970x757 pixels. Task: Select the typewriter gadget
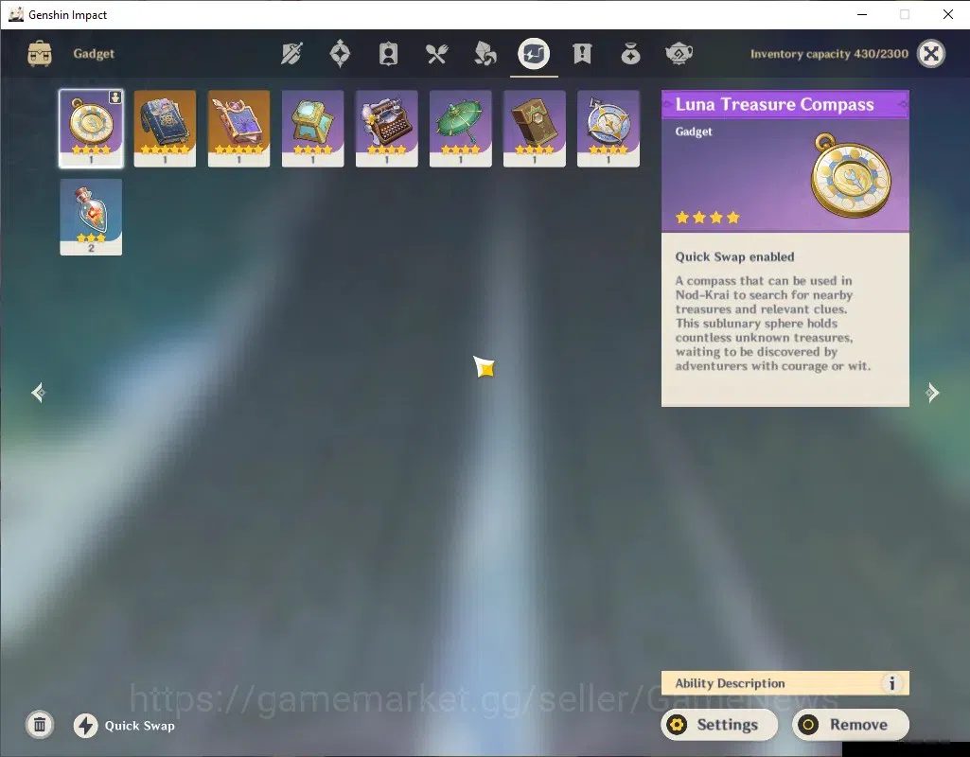point(387,129)
